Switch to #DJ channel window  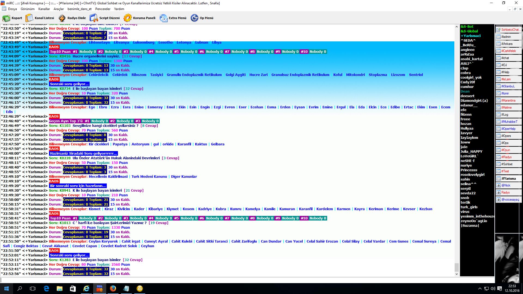click(509, 65)
